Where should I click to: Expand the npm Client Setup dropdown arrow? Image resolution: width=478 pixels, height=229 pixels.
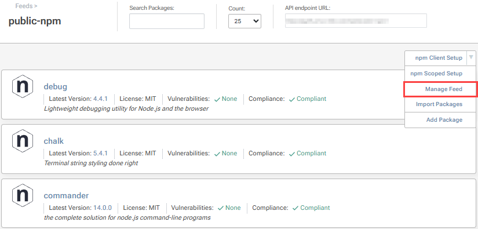(471, 57)
